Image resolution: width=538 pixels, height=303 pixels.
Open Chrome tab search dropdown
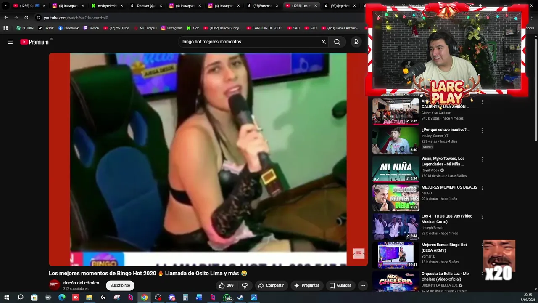(x=5, y=6)
